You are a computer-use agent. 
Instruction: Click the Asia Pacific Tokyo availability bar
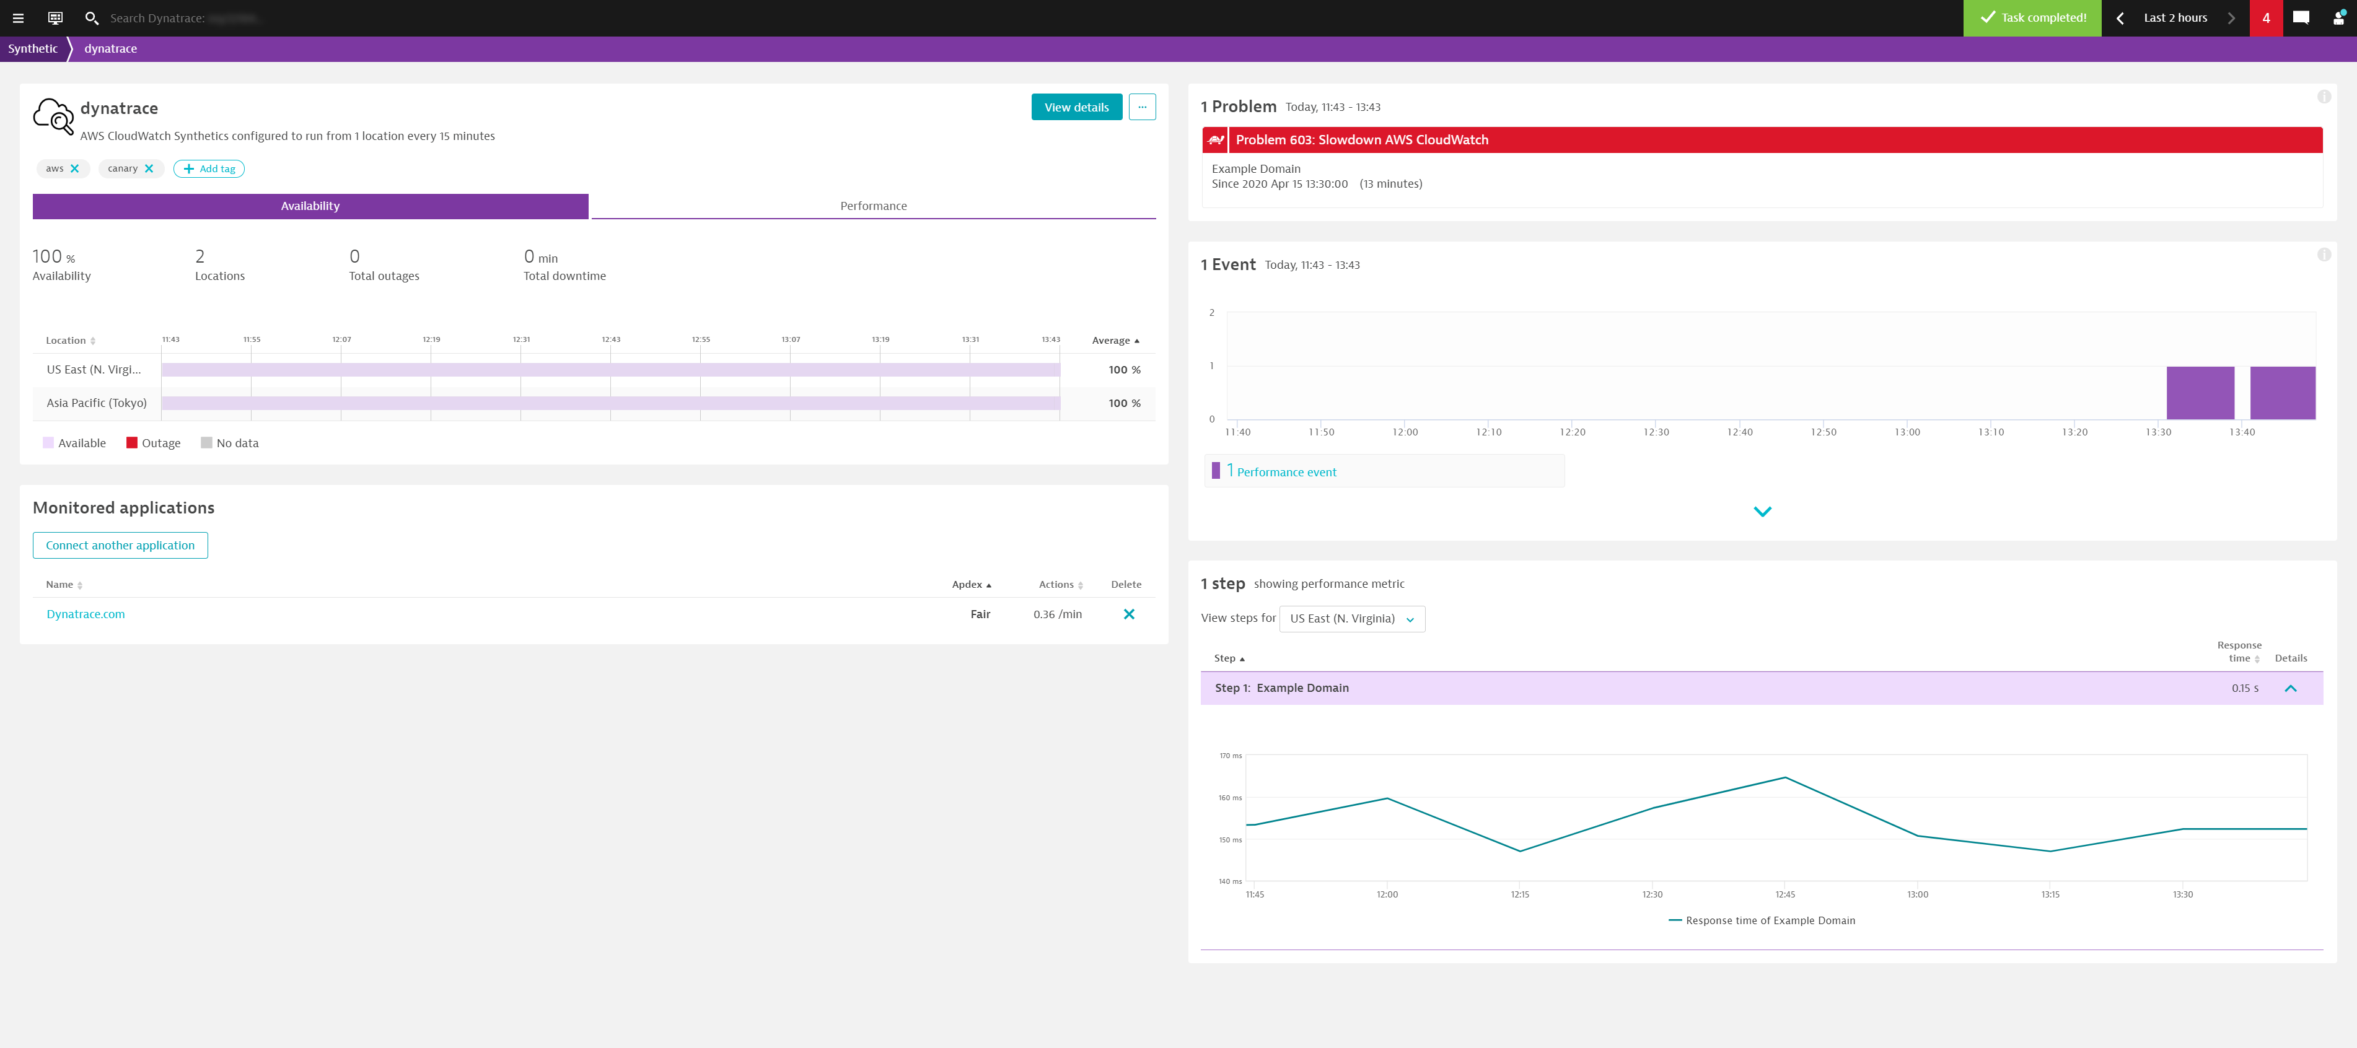610,403
